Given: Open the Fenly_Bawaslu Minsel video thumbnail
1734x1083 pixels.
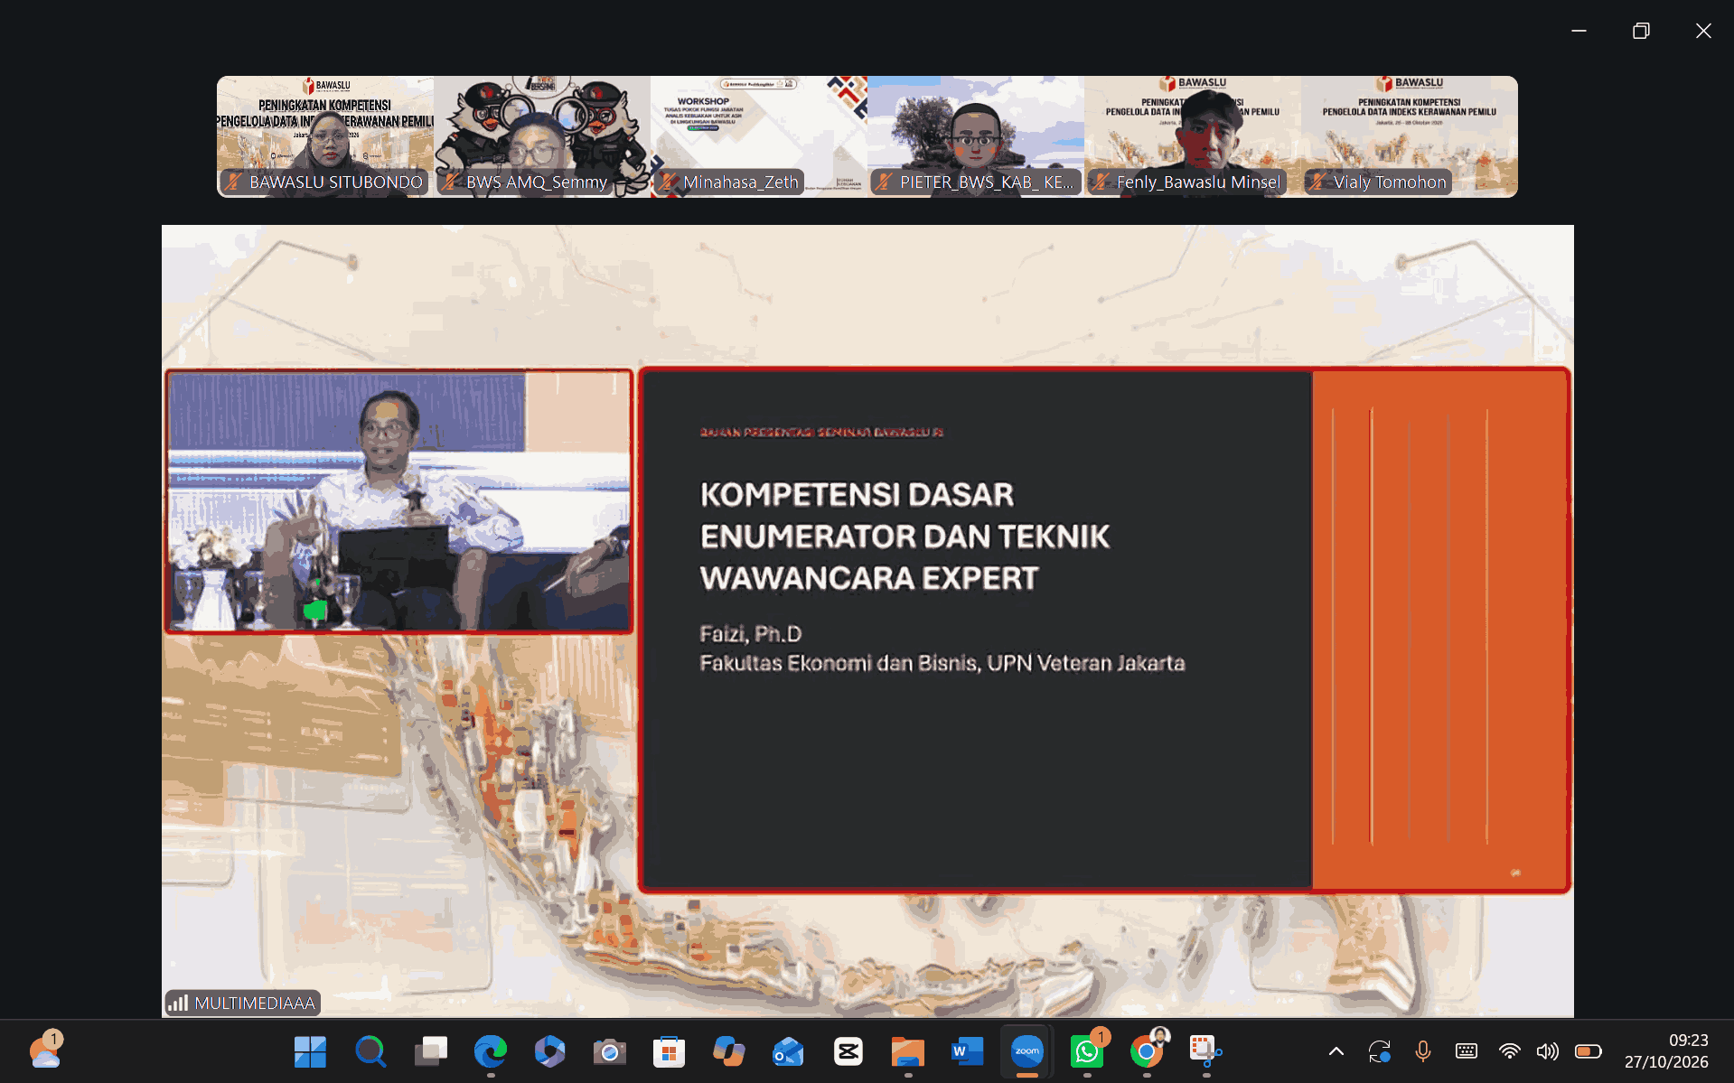Looking at the screenshot, I should click(1193, 136).
